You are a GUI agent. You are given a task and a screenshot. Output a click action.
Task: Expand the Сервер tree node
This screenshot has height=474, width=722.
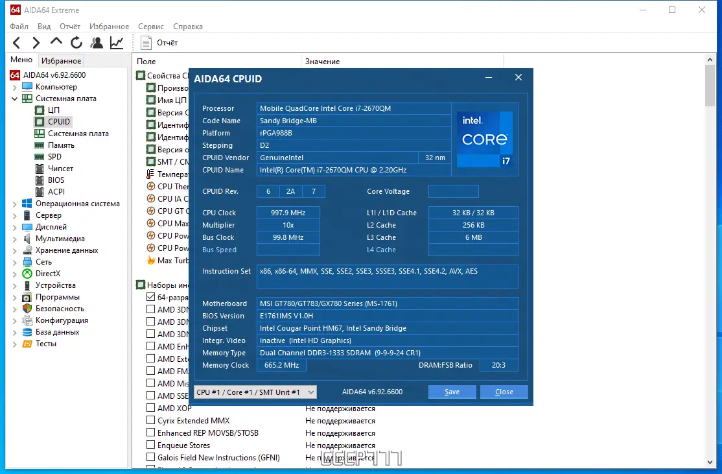14,215
